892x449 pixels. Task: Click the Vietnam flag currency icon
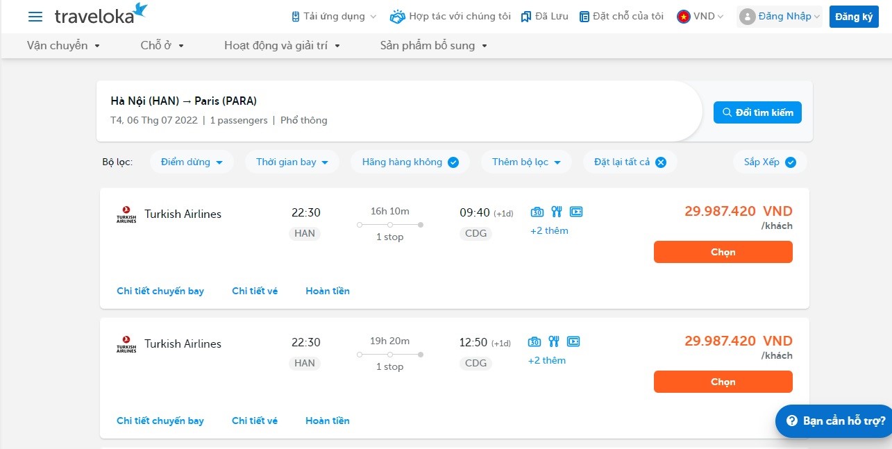[x=683, y=17]
